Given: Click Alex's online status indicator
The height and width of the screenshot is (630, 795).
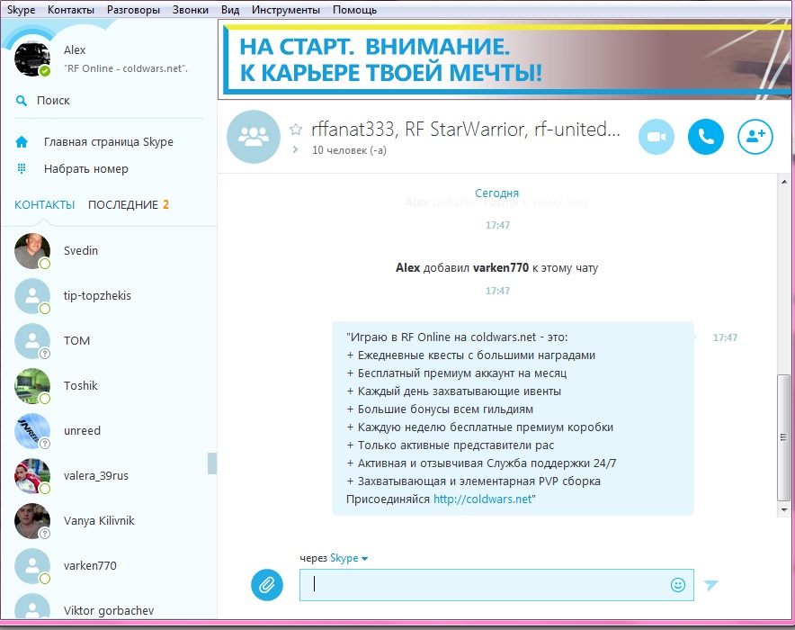Looking at the screenshot, I should coord(45,71).
